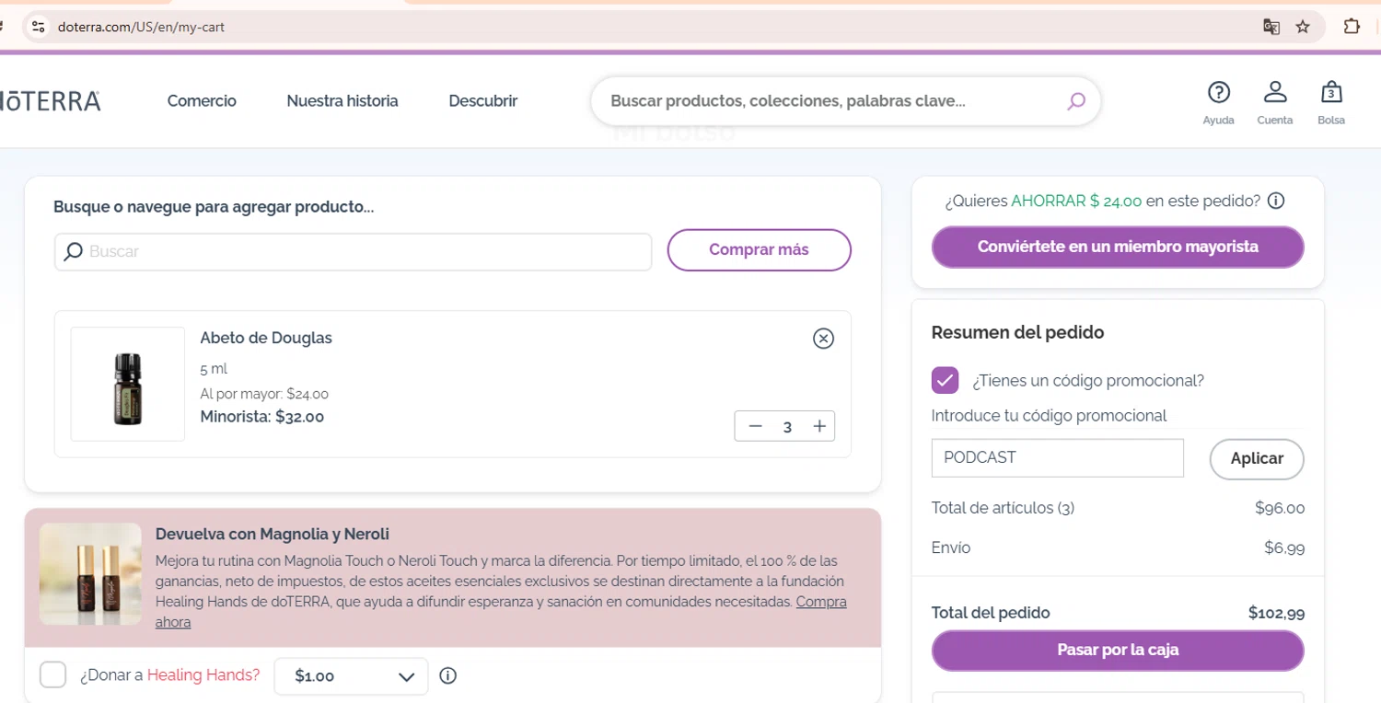The image size is (1381, 703).
Task: Open the Descubrir menu
Action: pyautogui.click(x=483, y=101)
